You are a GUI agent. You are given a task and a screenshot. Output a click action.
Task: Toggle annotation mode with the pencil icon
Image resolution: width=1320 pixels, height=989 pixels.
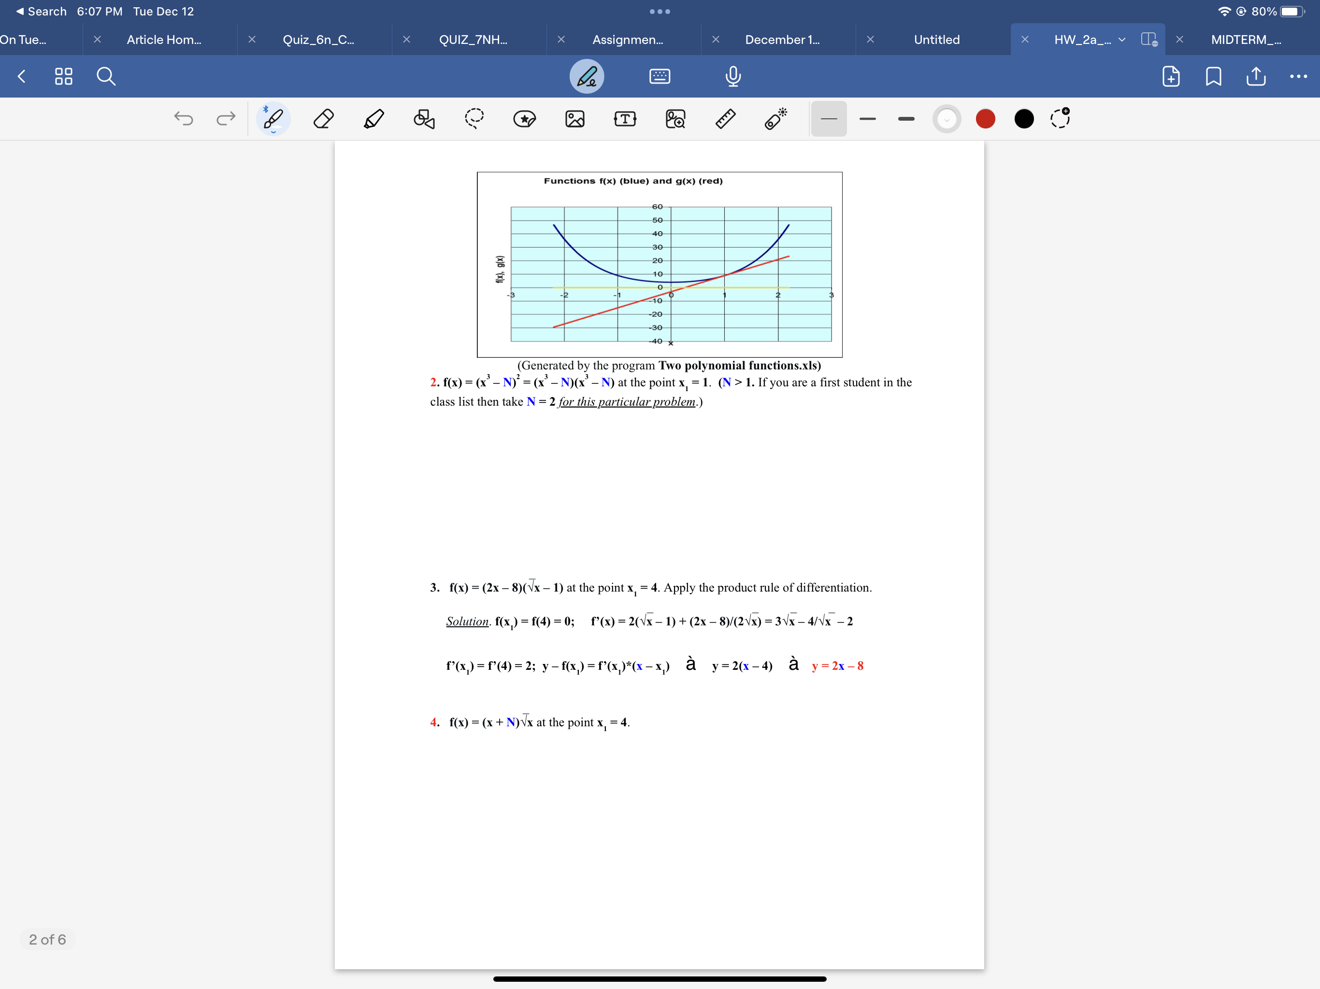[x=587, y=76]
